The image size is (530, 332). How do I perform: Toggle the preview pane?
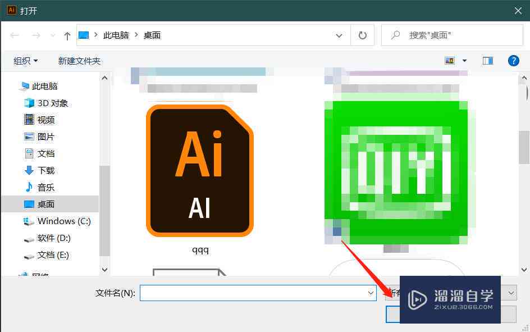pos(488,61)
